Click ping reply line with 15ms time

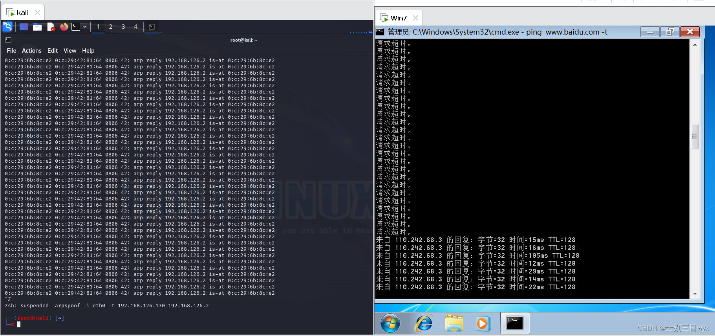[x=475, y=240]
